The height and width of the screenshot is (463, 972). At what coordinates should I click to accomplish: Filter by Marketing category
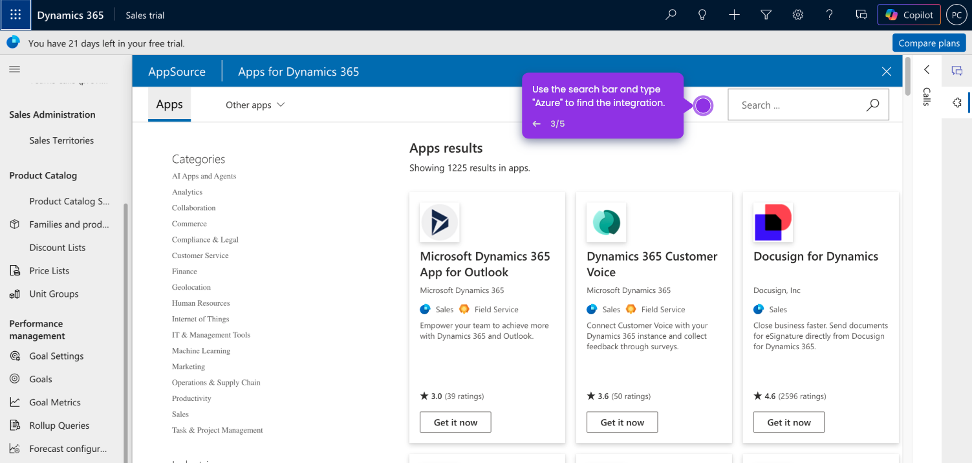coord(188,366)
